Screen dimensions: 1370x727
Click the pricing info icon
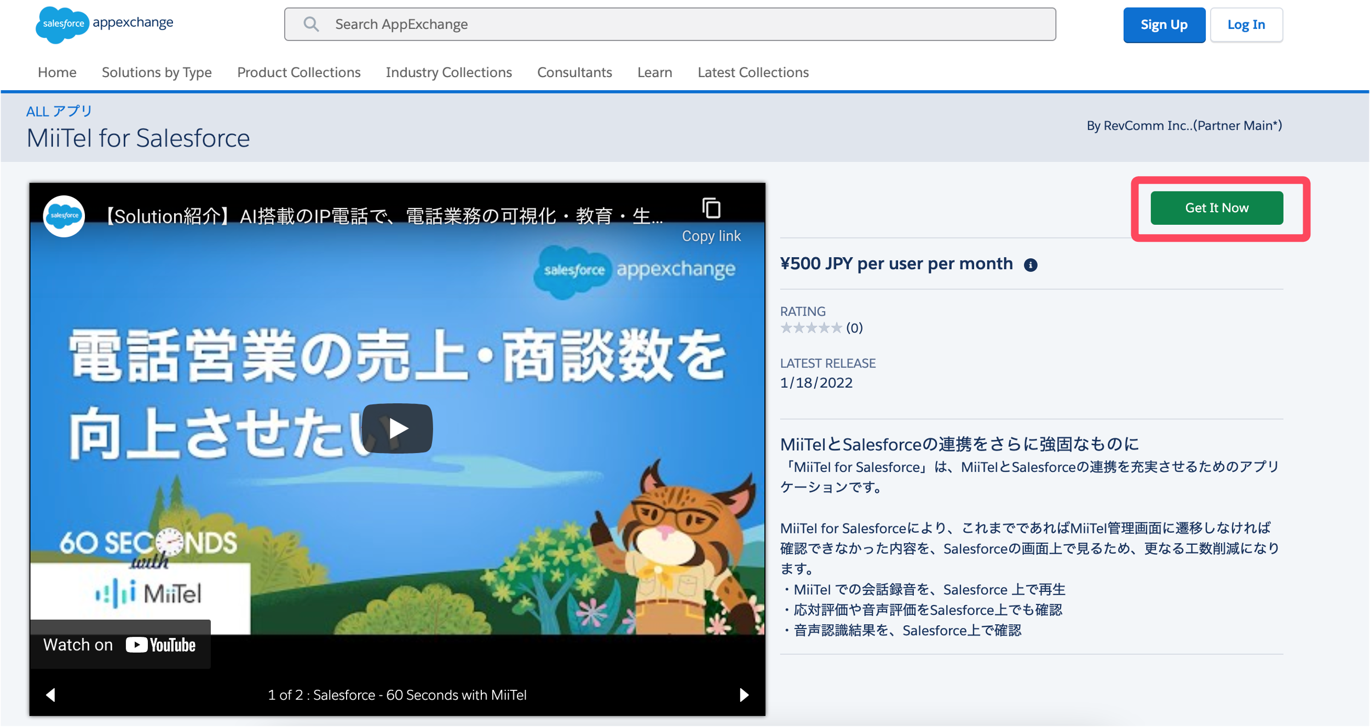(1030, 265)
